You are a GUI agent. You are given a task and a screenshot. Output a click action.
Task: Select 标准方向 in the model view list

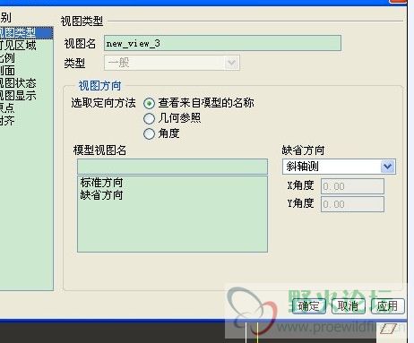pyautogui.click(x=101, y=182)
